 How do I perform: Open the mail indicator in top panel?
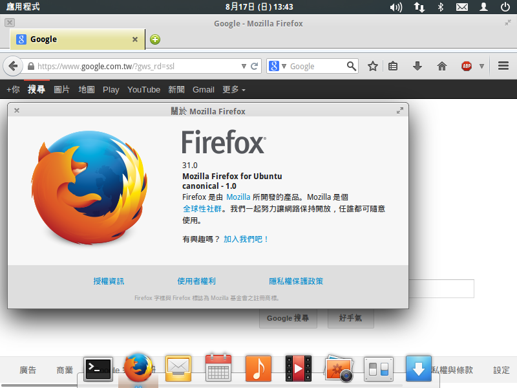(x=462, y=7)
